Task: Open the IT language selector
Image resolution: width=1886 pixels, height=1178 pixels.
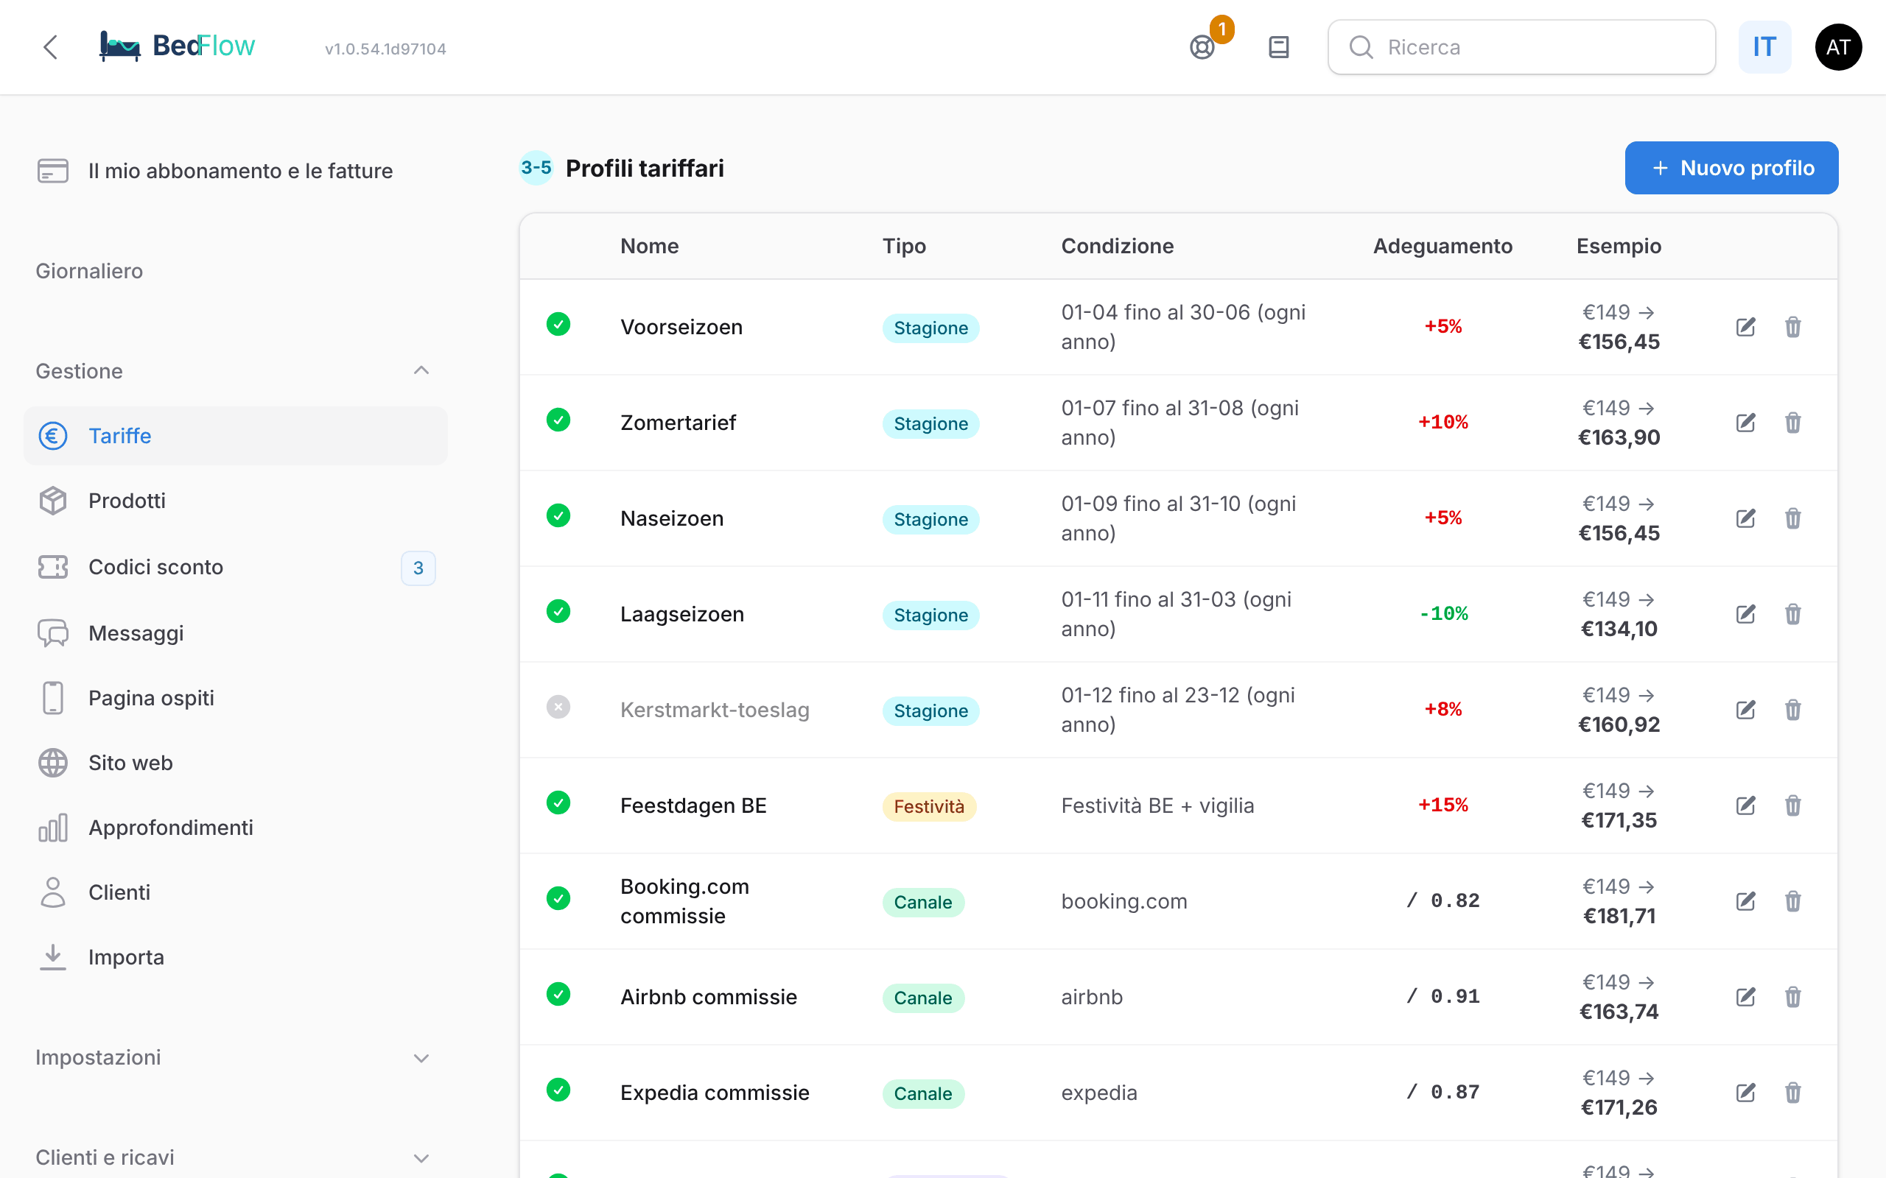Action: (x=1764, y=46)
